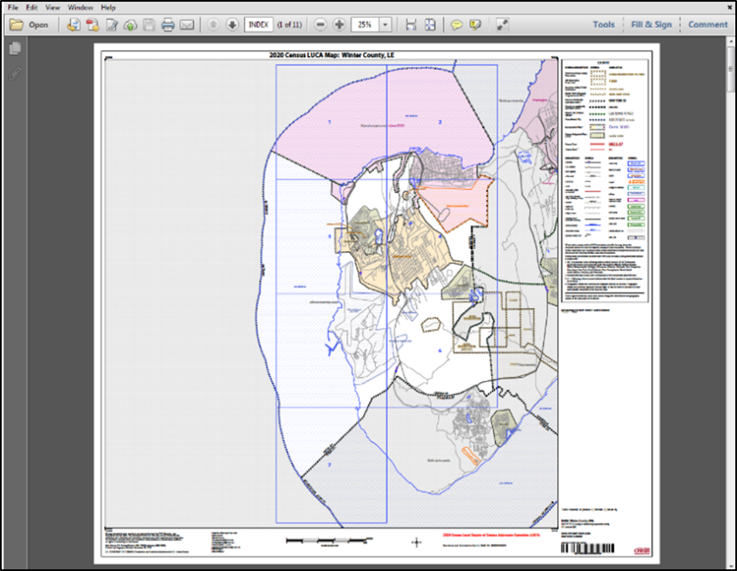Open the Window menu
This screenshot has width=737, height=571.
click(81, 7)
